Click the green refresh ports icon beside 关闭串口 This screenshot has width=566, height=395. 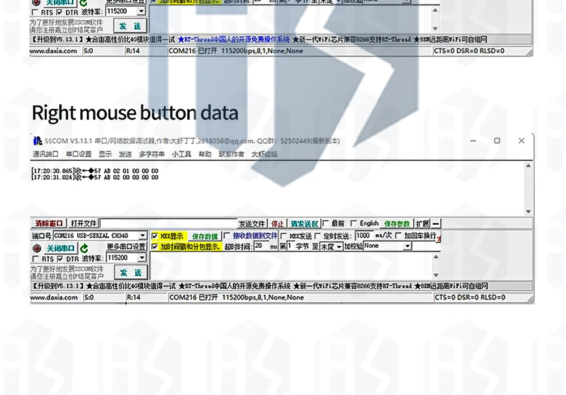(84, 248)
